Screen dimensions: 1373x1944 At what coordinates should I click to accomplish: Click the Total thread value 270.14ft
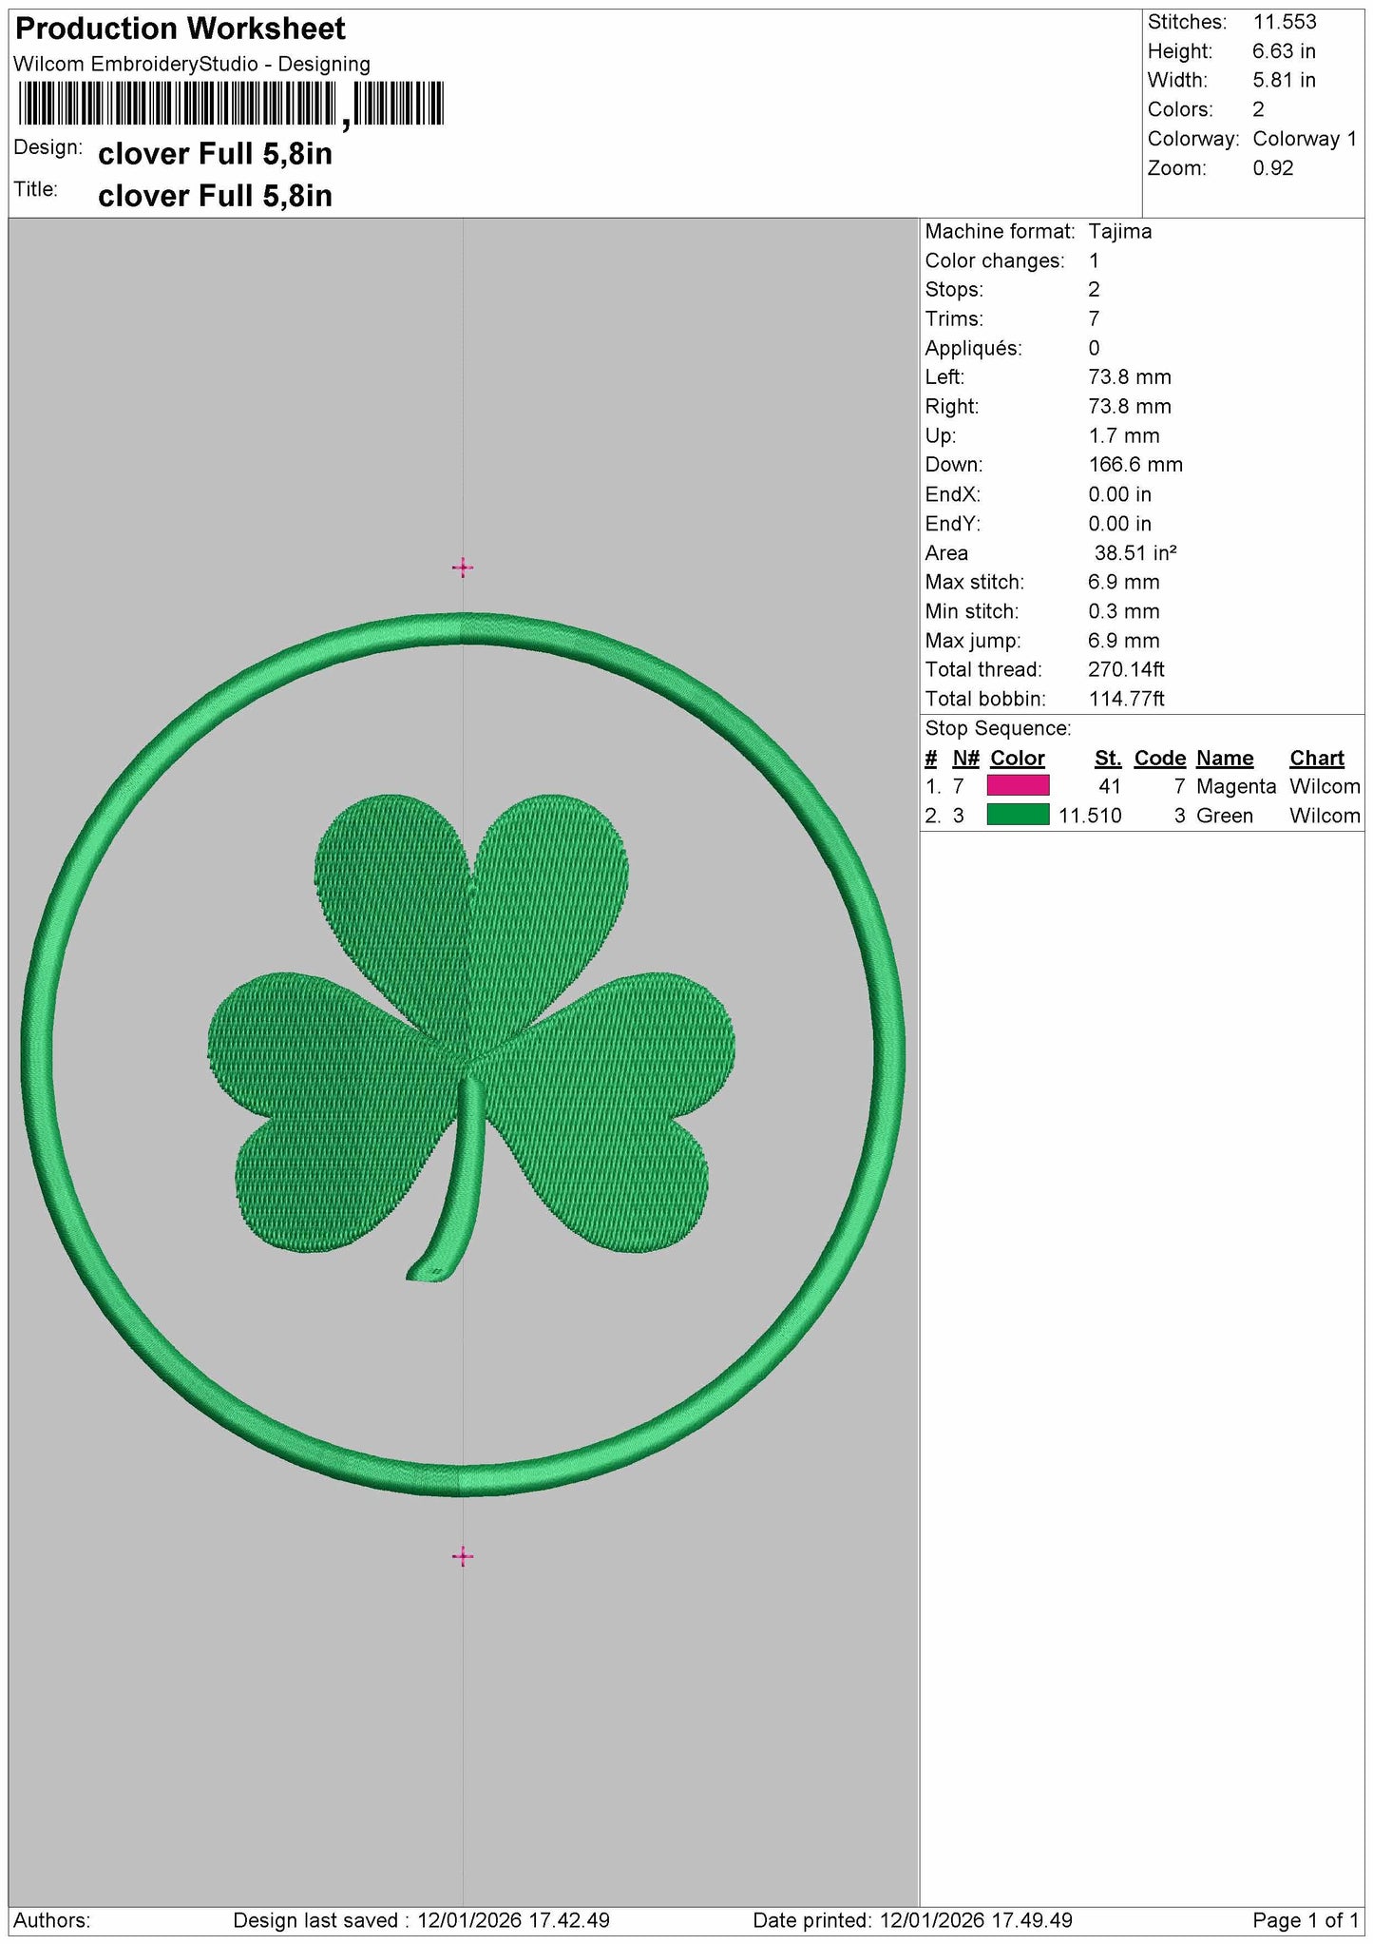pyautogui.click(x=1127, y=669)
